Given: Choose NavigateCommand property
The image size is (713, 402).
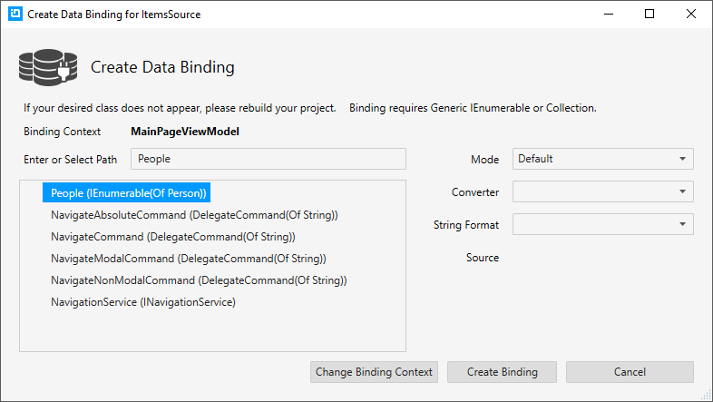Looking at the screenshot, I should [x=172, y=237].
